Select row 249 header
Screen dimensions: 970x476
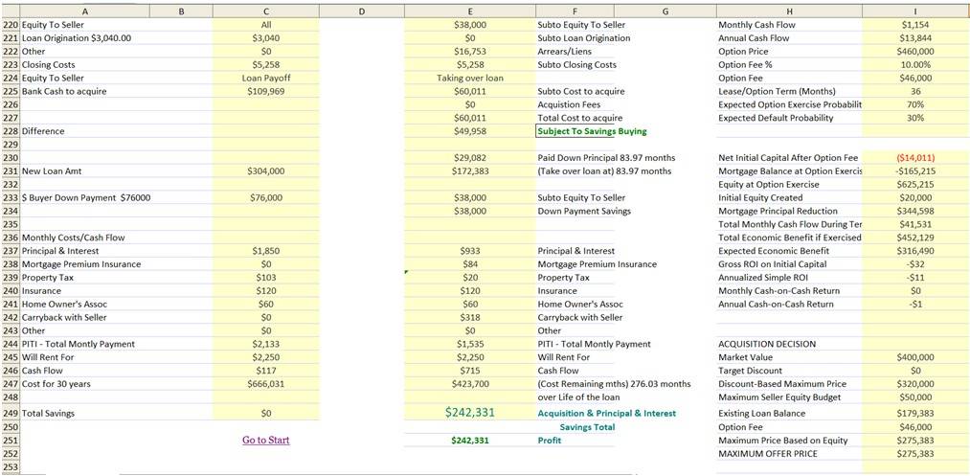[x=10, y=413]
